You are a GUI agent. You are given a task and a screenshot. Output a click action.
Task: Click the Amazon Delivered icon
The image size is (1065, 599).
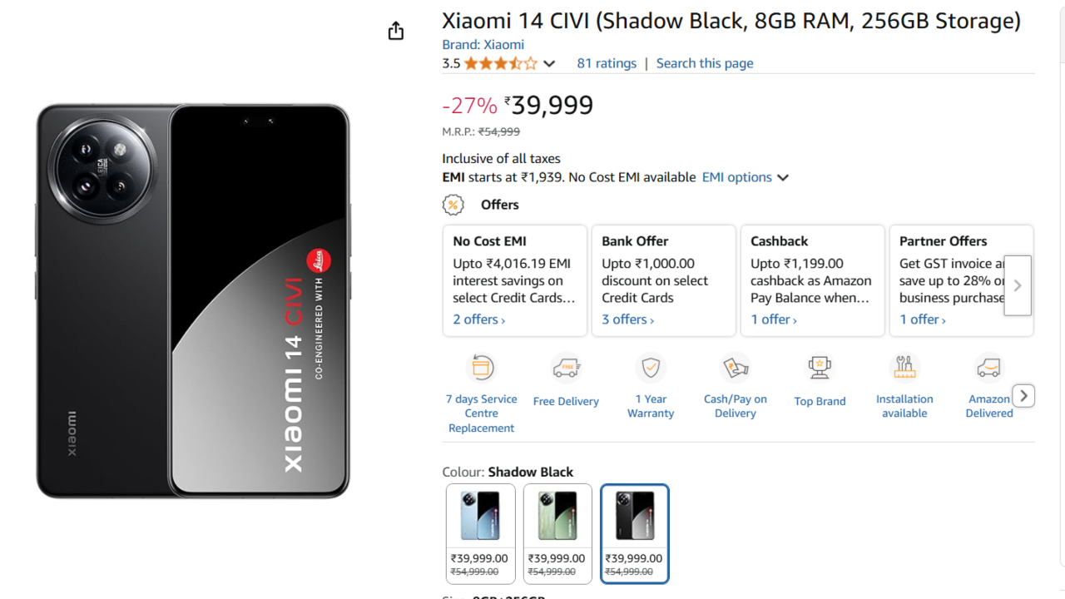click(988, 367)
